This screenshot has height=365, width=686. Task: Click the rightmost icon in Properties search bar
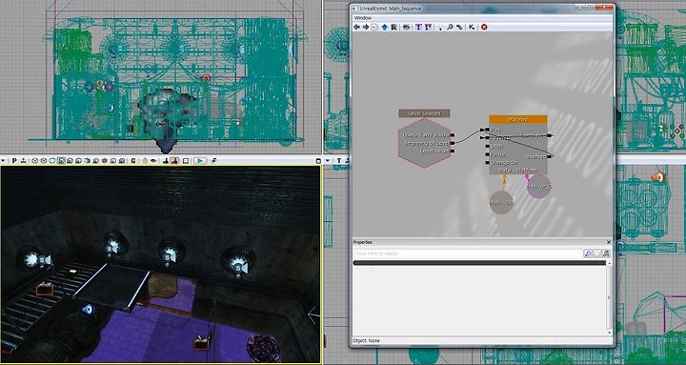pos(606,253)
